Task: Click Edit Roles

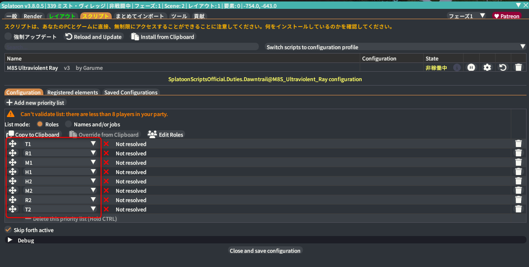Action: pyautogui.click(x=165, y=134)
